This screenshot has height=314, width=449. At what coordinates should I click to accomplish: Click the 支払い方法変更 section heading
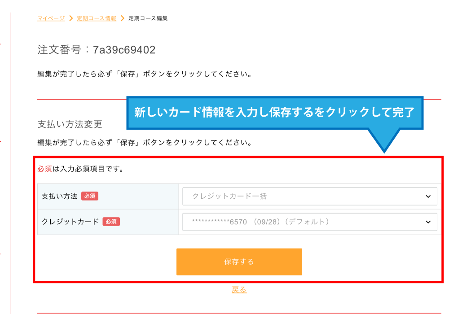pos(70,124)
